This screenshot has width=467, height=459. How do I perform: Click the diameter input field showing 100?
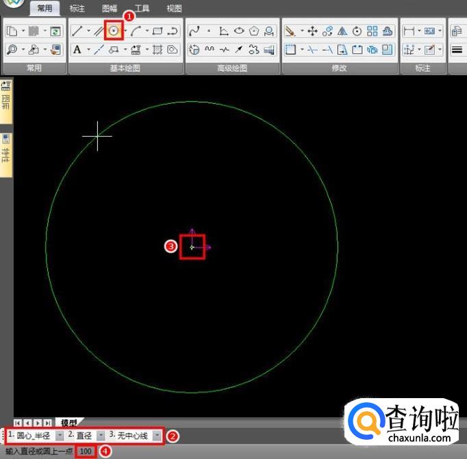[86, 451]
